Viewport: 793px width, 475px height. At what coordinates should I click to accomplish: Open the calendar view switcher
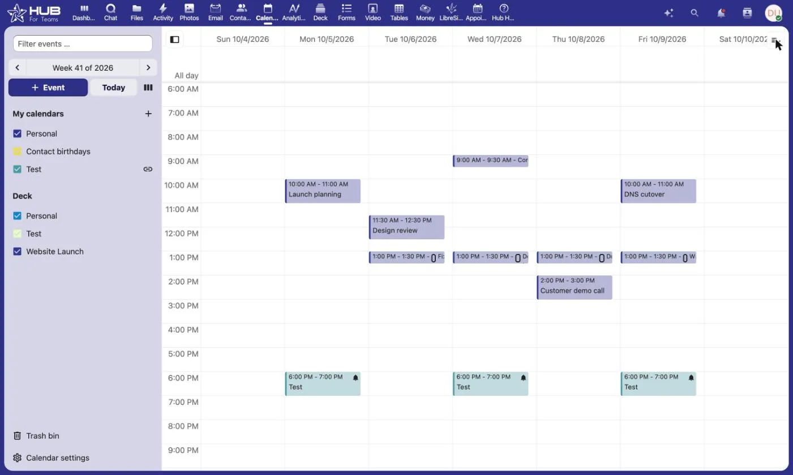pyautogui.click(x=148, y=88)
